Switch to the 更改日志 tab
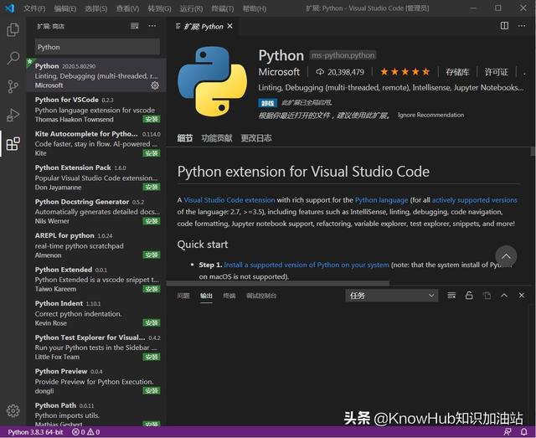The width and height of the screenshot is (536, 438). pos(256,138)
